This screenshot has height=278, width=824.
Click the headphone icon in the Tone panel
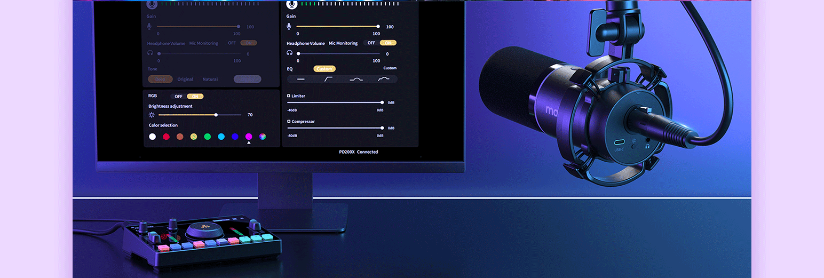(x=150, y=53)
